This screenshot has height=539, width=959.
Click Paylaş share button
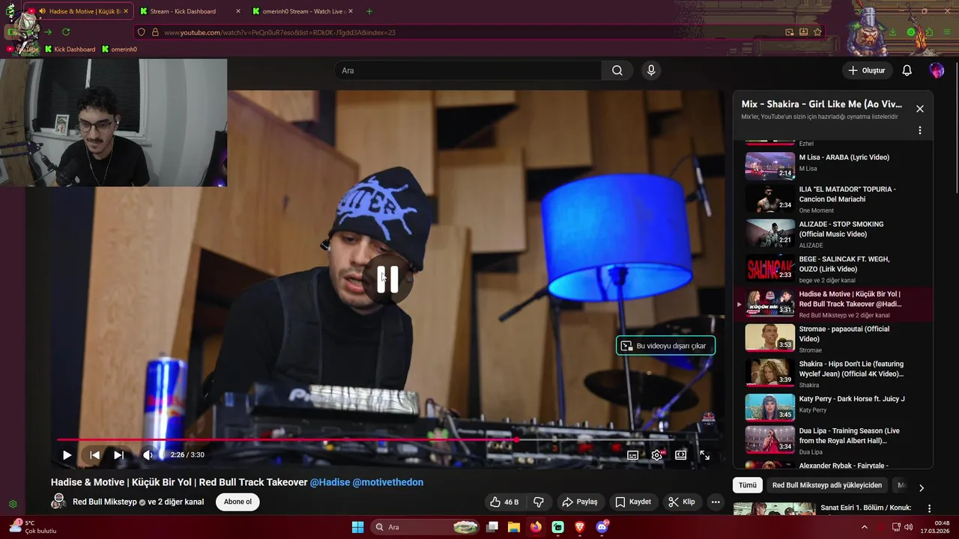580,502
